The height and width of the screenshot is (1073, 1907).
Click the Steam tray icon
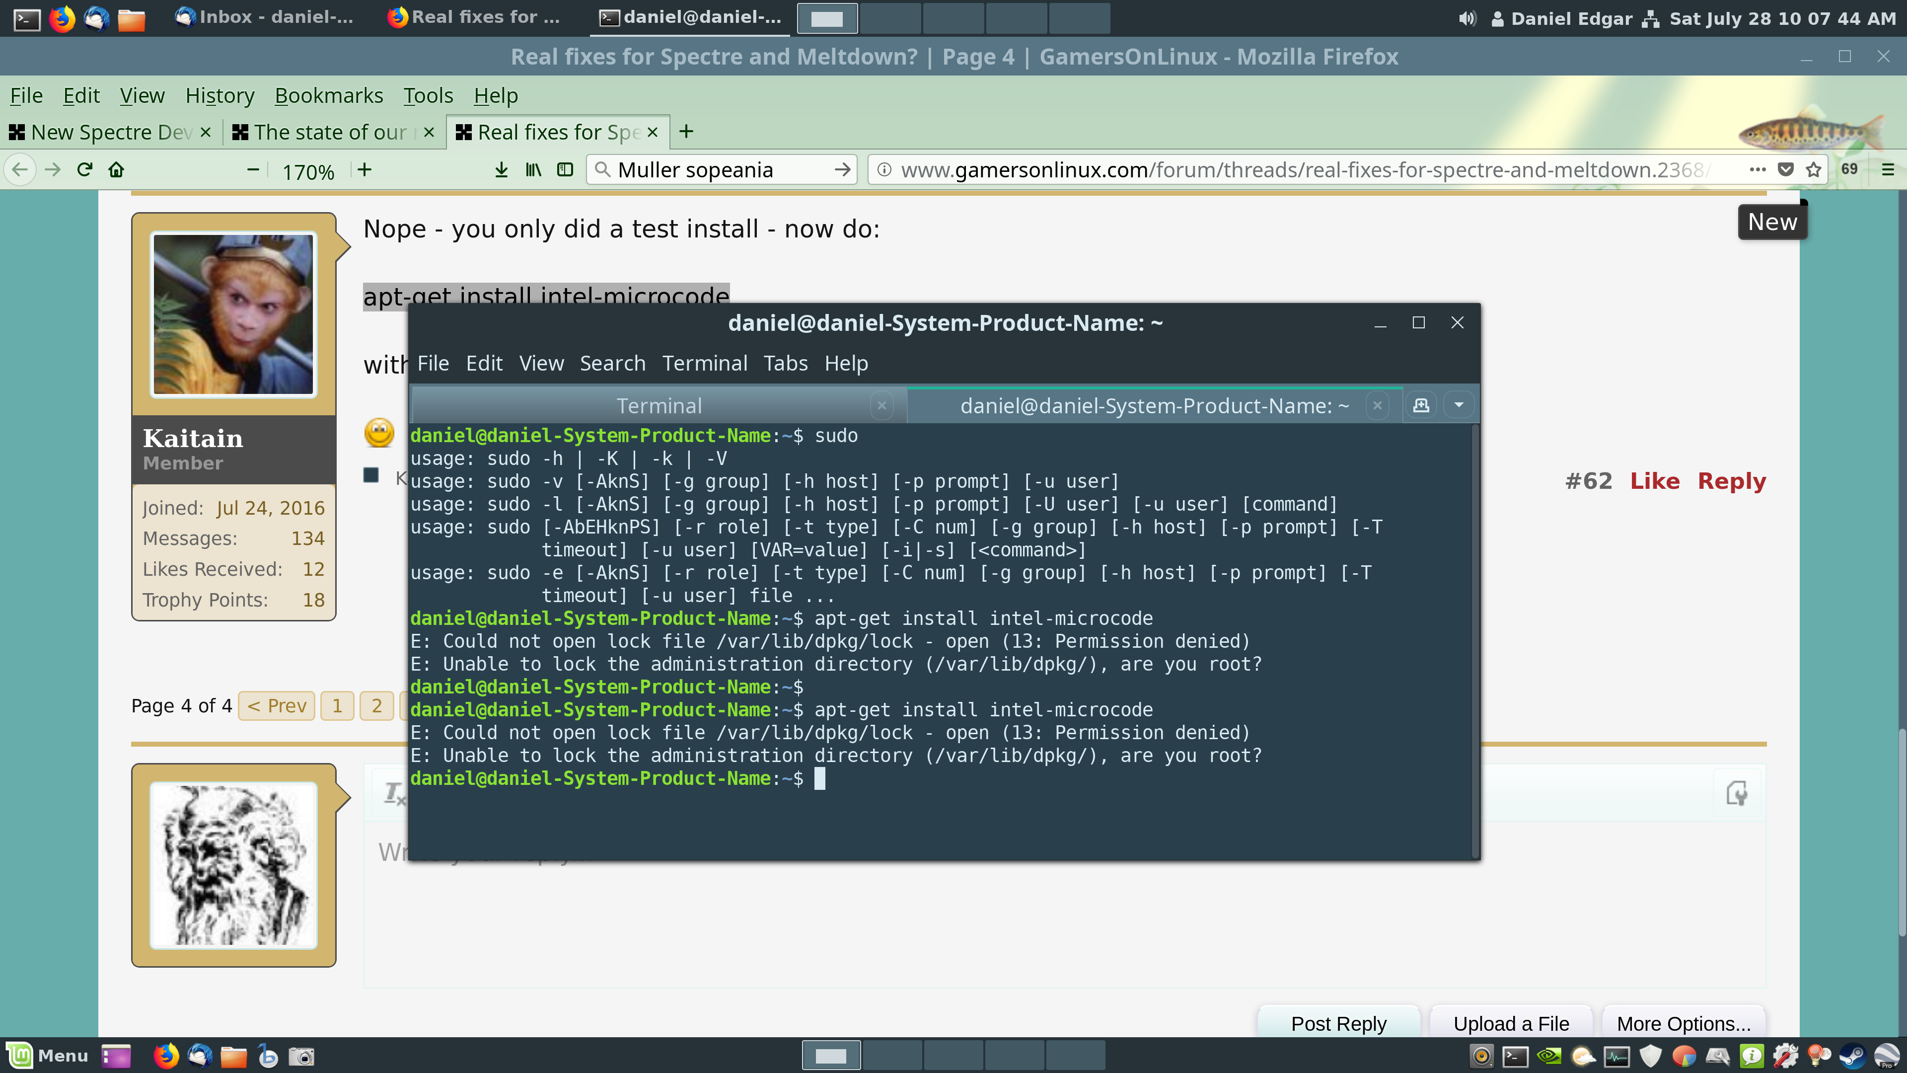(x=1853, y=1056)
